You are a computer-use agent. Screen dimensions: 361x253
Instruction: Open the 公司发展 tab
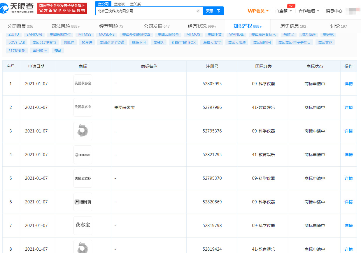tap(157, 26)
